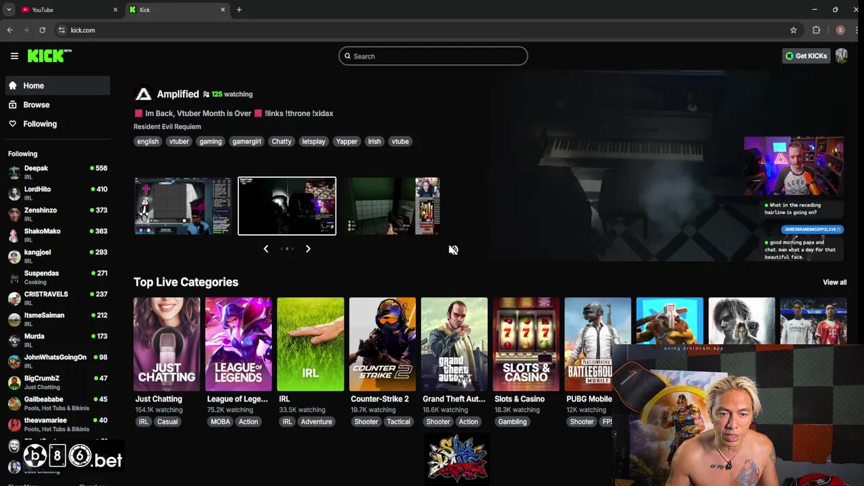The image size is (864, 486).
Task: Click Tactical tag under Counter-Strike 2
Action: [398, 422]
